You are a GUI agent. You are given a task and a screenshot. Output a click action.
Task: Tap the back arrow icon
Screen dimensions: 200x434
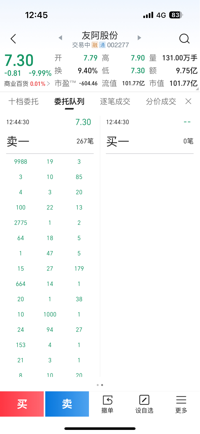[x=13, y=39]
